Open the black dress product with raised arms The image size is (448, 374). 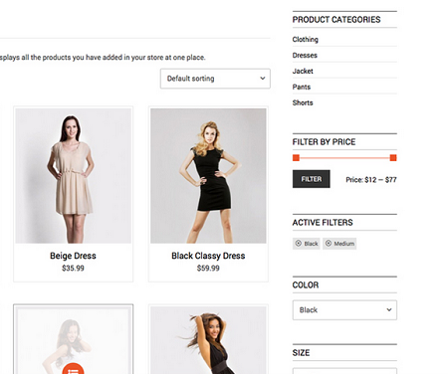[208, 340]
